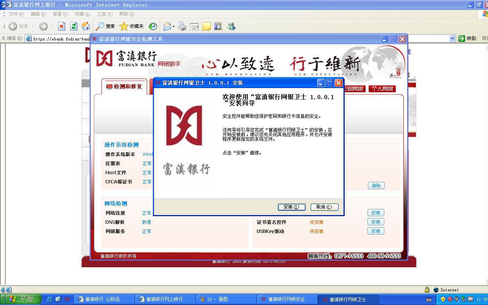Click the Print icon in toolbar
488x305 pixels.
coord(182,26)
